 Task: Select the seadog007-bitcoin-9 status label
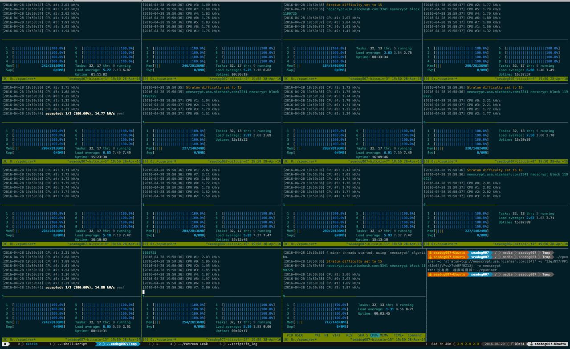tap(88, 244)
